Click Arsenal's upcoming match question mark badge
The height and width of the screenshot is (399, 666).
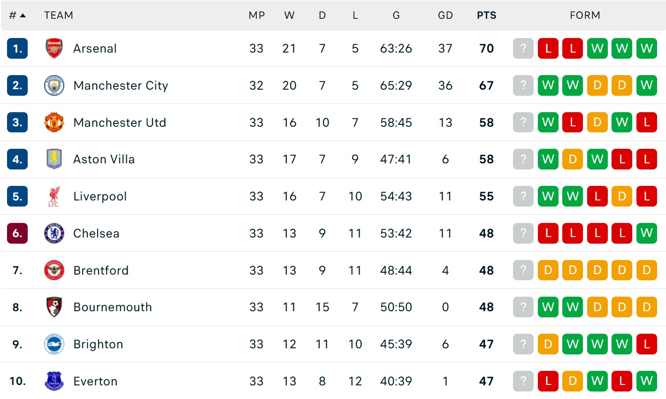[523, 48]
